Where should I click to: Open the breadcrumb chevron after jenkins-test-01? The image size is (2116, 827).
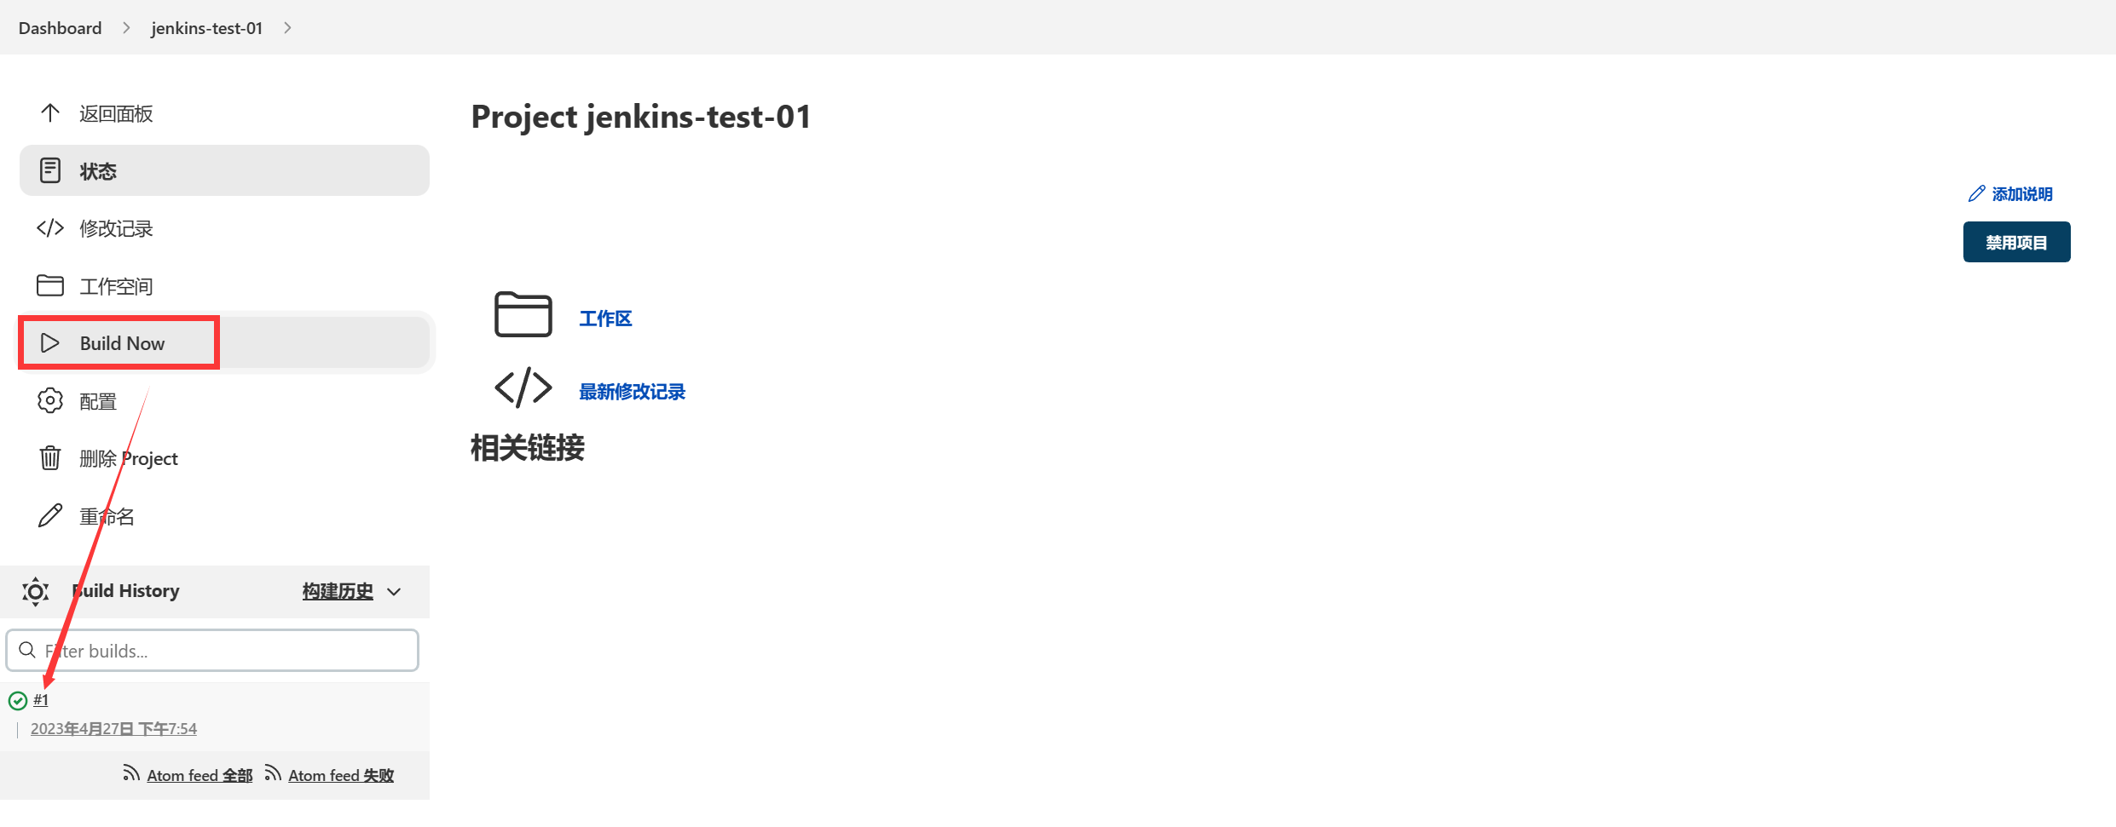point(287,28)
